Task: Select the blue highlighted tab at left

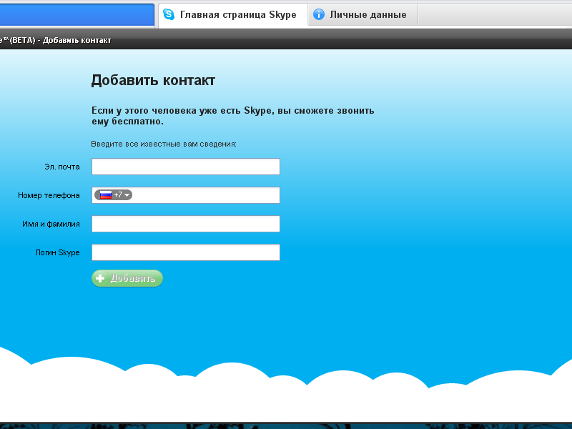Action: [x=77, y=14]
